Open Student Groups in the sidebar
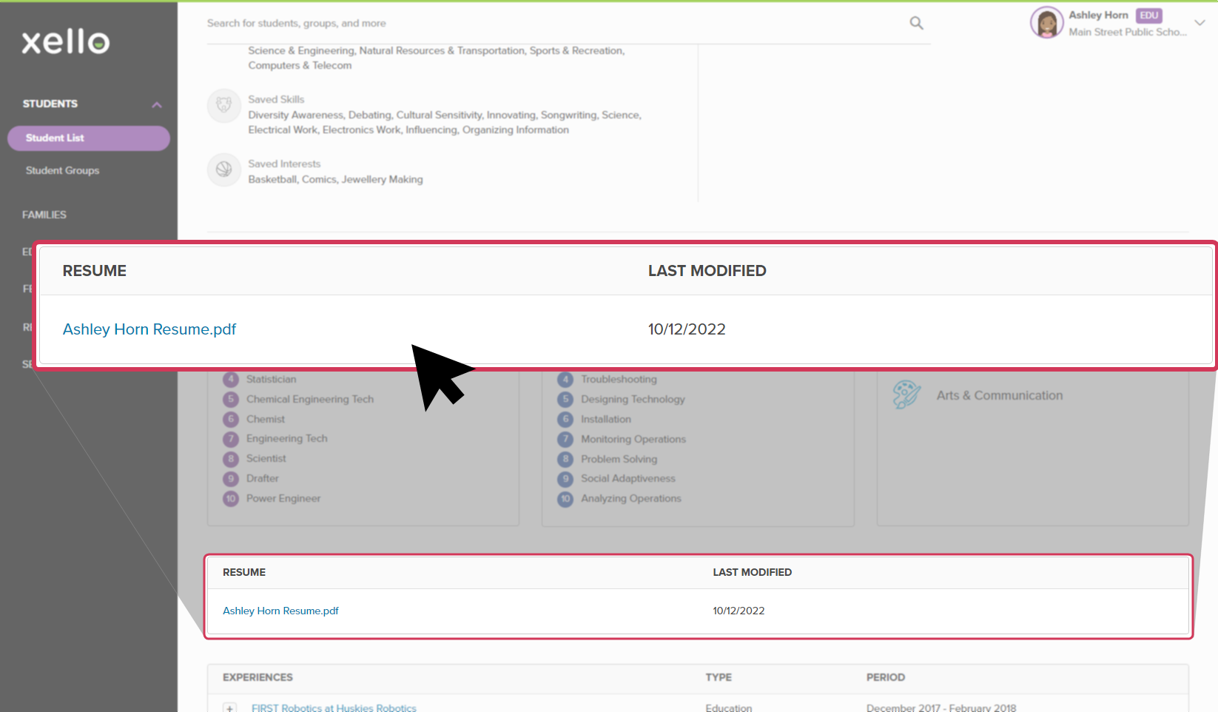This screenshot has width=1218, height=712. click(x=62, y=171)
